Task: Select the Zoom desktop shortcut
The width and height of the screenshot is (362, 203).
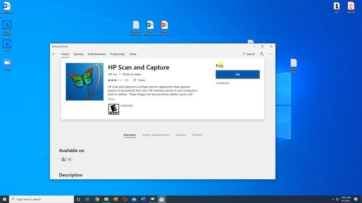Action: (7, 64)
